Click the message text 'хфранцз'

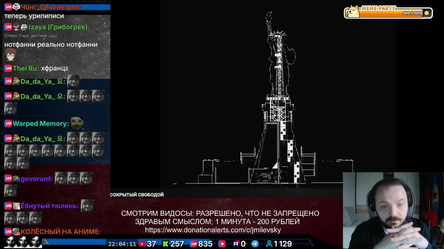54,68
